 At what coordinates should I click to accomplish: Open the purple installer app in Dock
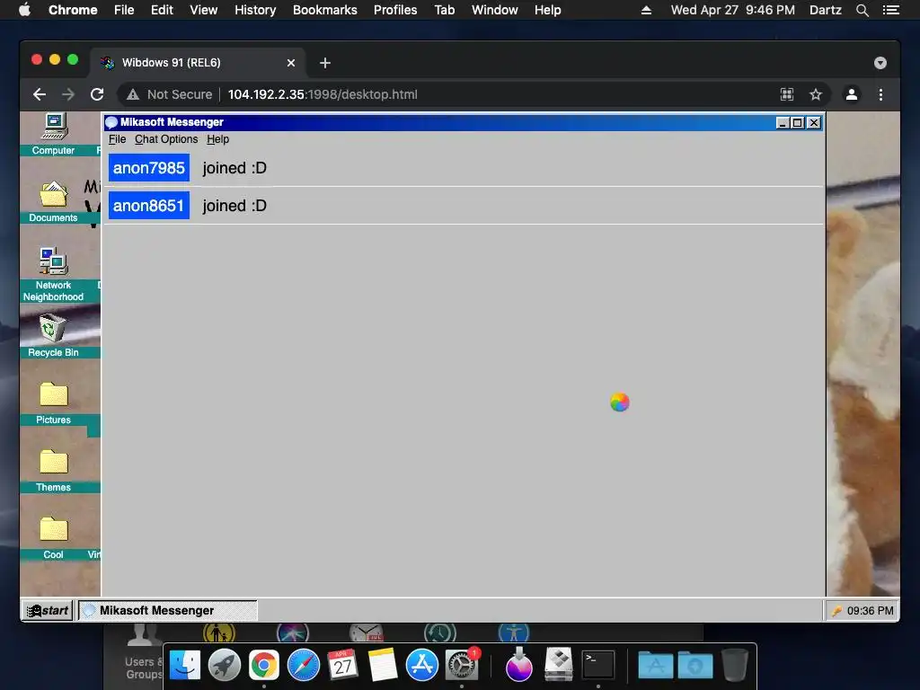[518, 666]
